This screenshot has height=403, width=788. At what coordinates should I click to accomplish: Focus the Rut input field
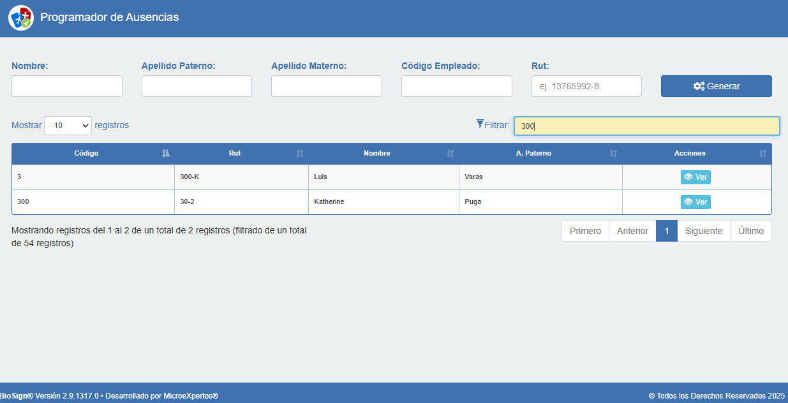[586, 86]
